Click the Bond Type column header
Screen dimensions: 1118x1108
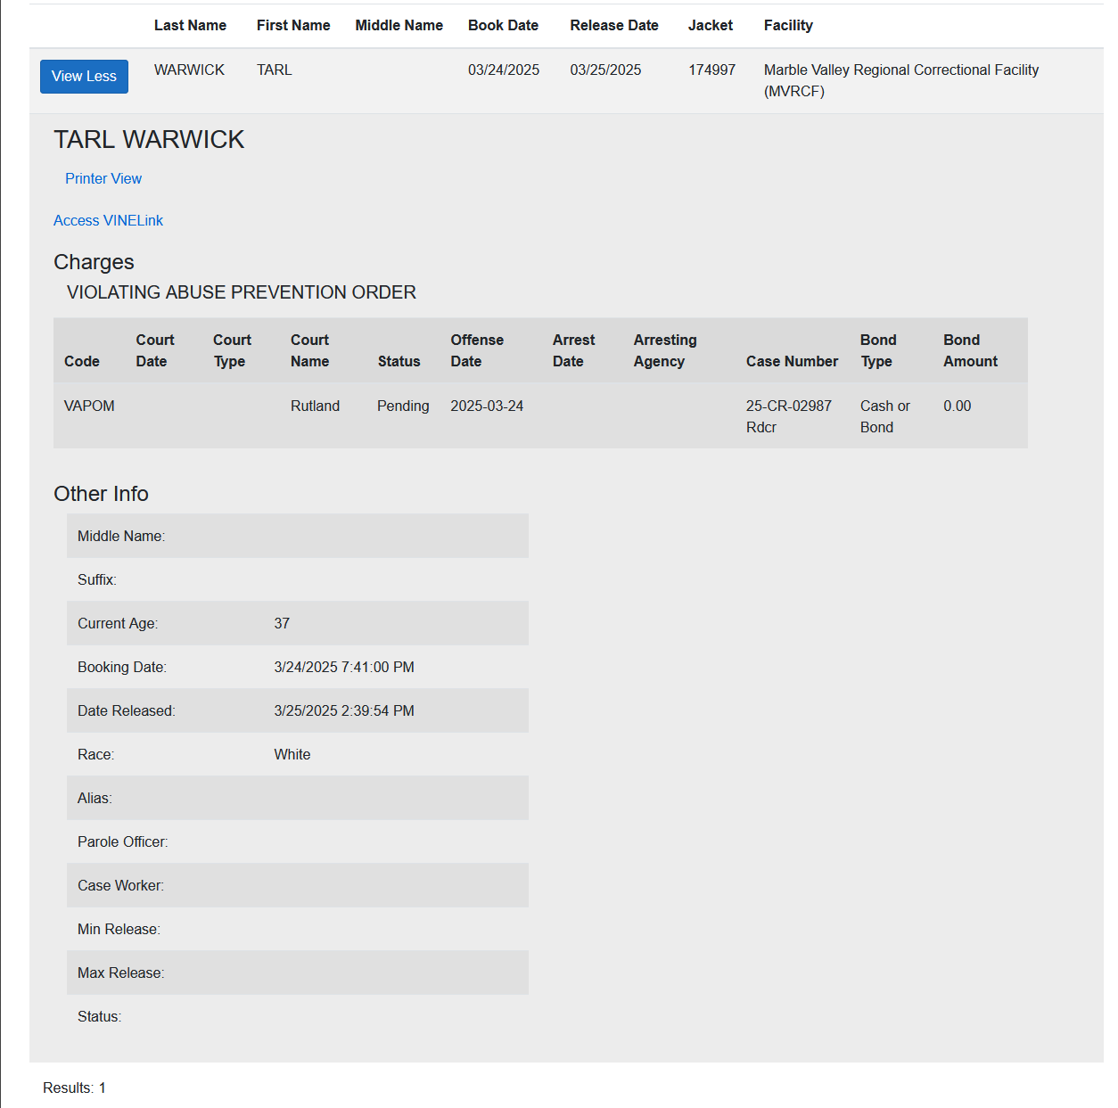[878, 350]
